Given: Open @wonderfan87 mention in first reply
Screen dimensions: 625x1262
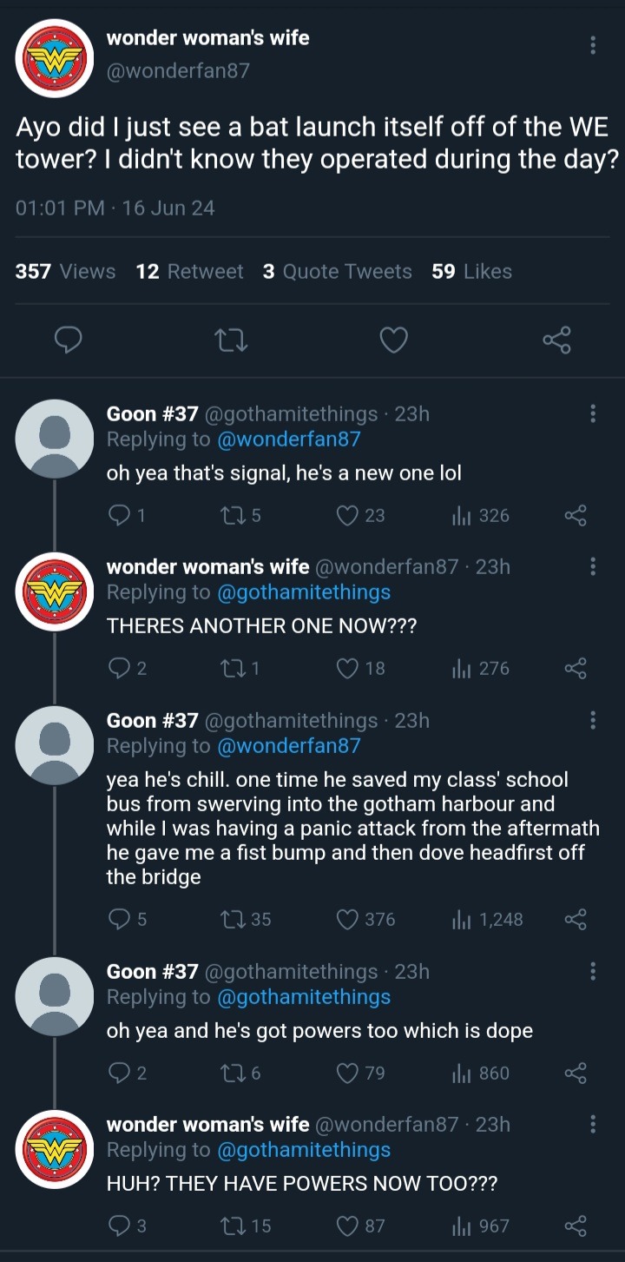Looking at the screenshot, I should point(287,439).
